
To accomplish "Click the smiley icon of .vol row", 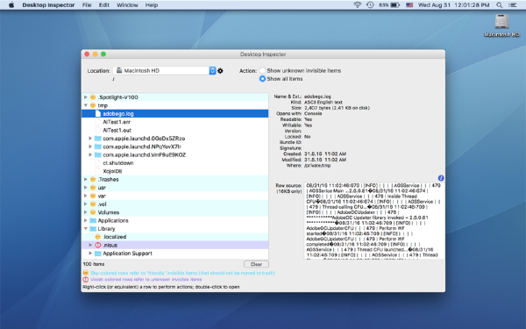I will pyautogui.click(x=93, y=204).
